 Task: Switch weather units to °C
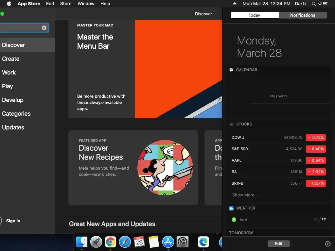[316, 220]
